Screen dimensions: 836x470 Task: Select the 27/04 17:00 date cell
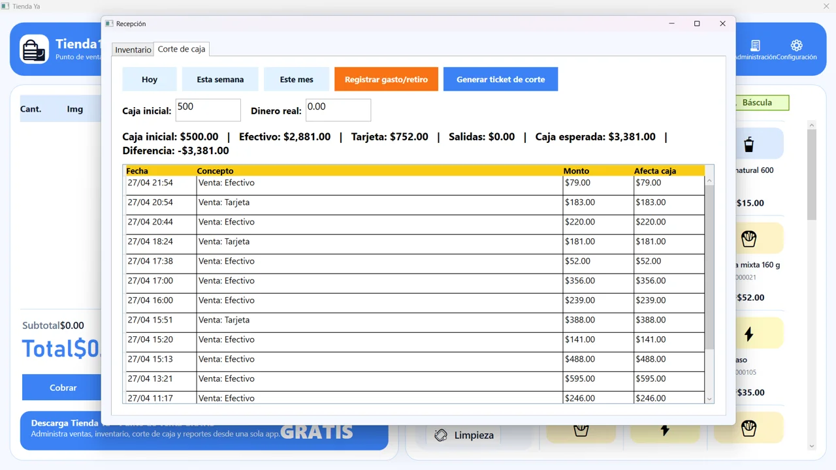(x=161, y=283)
